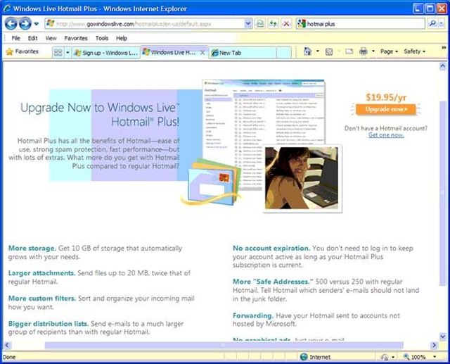Switch to 'Sign up - Windows L...' tab
The width and height of the screenshot is (450, 364).
[x=106, y=53]
